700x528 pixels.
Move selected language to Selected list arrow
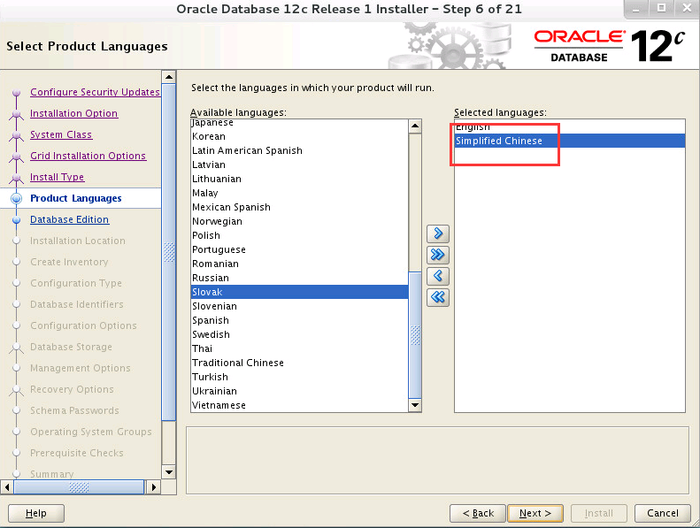[438, 233]
